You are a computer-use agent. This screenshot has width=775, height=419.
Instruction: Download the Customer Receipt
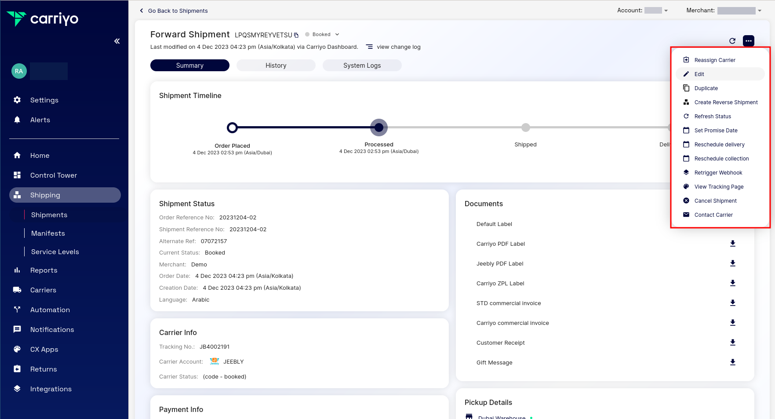[x=733, y=342]
